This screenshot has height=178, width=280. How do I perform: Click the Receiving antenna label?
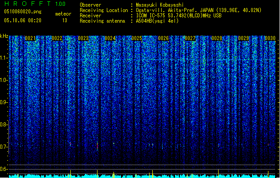[102, 21]
